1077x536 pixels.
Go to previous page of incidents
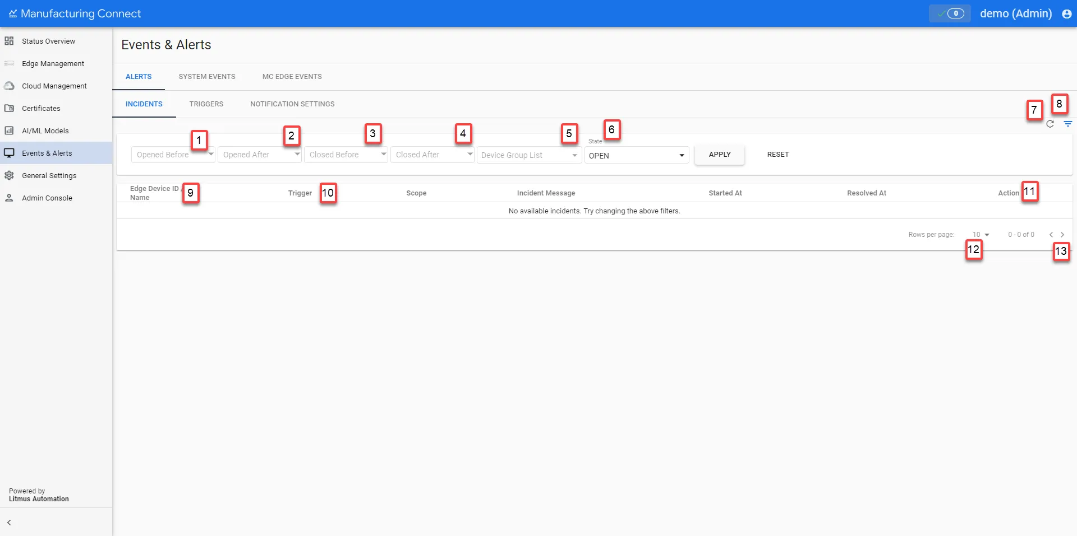click(x=1051, y=235)
